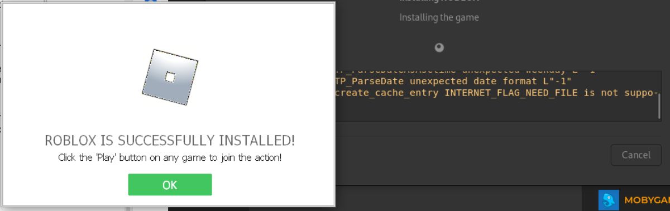Focus the empty area below the log lines
670x211 pixels.
497,109
